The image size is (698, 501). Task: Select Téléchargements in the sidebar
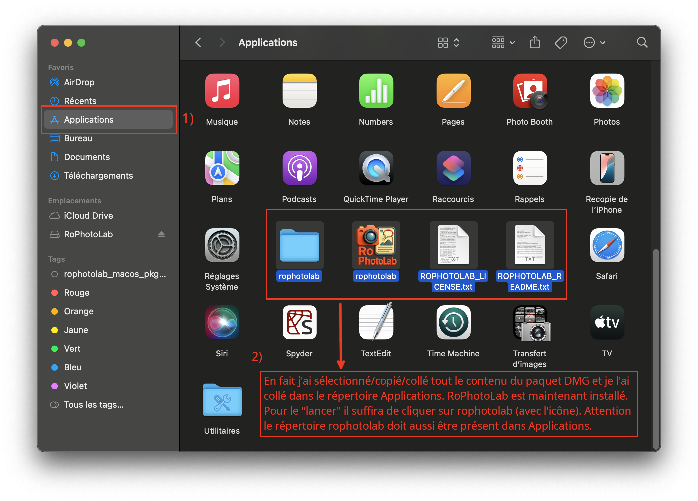[98, 176]
